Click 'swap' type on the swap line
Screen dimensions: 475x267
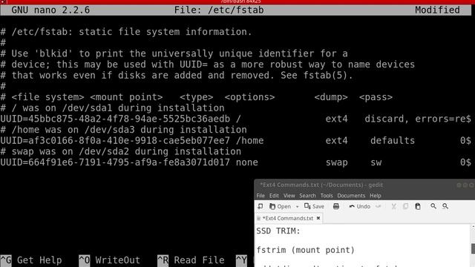pyautogui.click(x=336, y=162)
